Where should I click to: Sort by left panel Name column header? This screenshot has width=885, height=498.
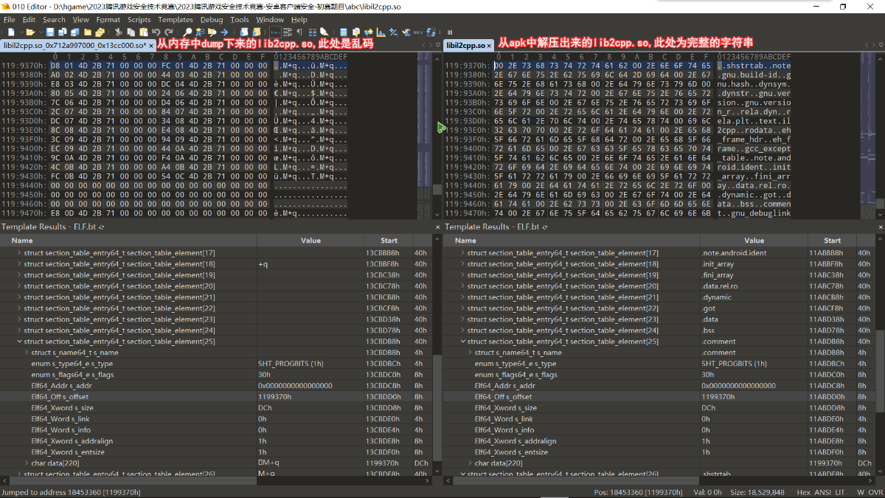coord(129,241)
